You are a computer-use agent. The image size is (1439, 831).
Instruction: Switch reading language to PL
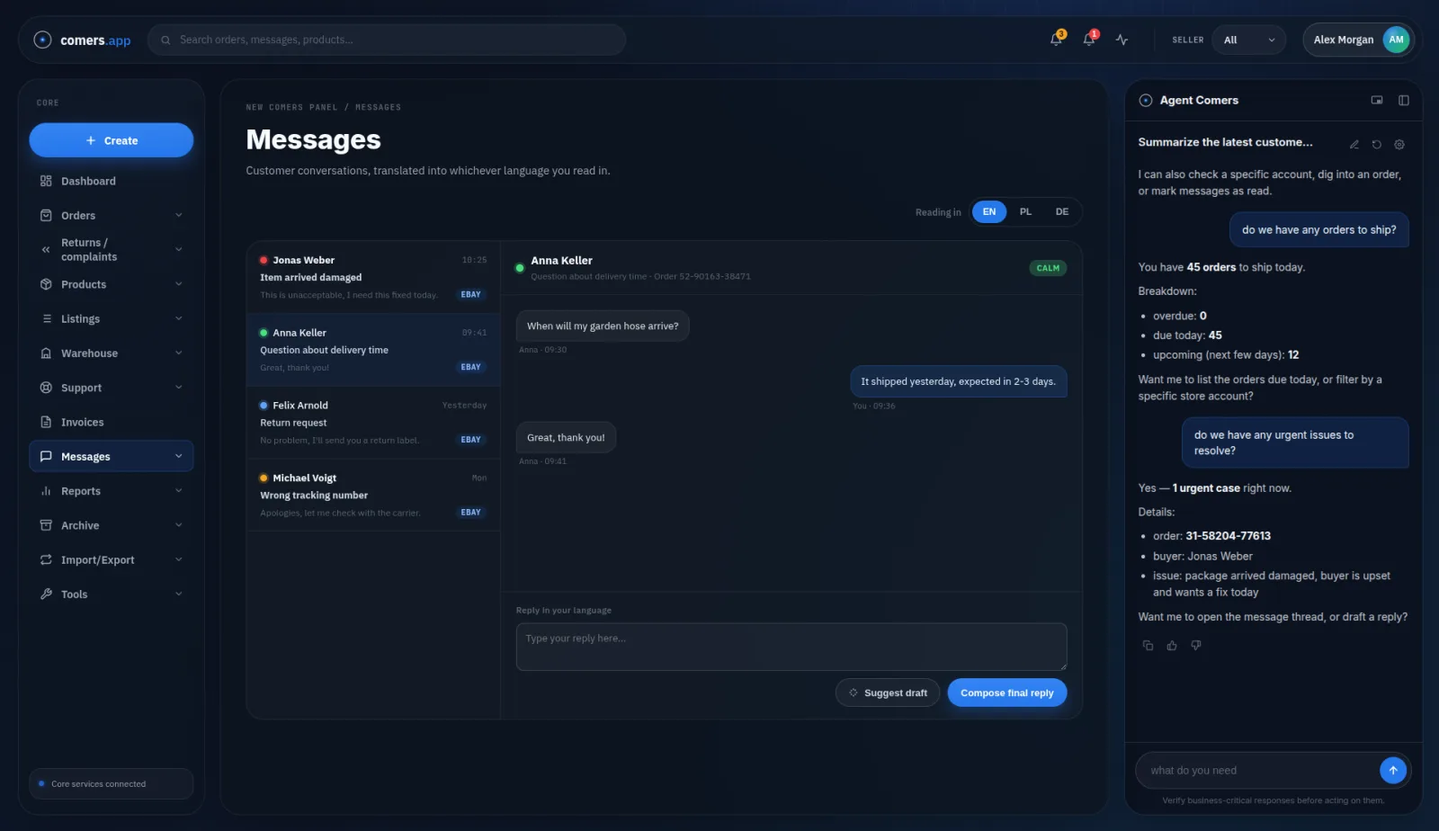[1025, 212]
